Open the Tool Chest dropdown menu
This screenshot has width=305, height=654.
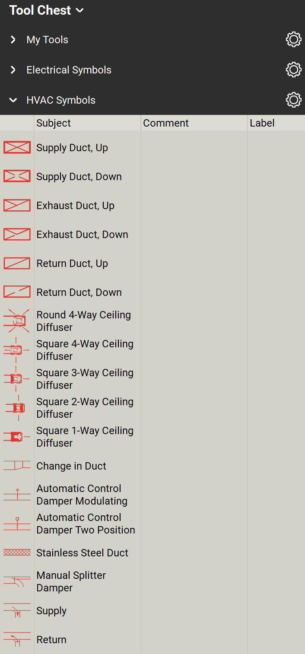pyautogui.click(x=47, y=10)
